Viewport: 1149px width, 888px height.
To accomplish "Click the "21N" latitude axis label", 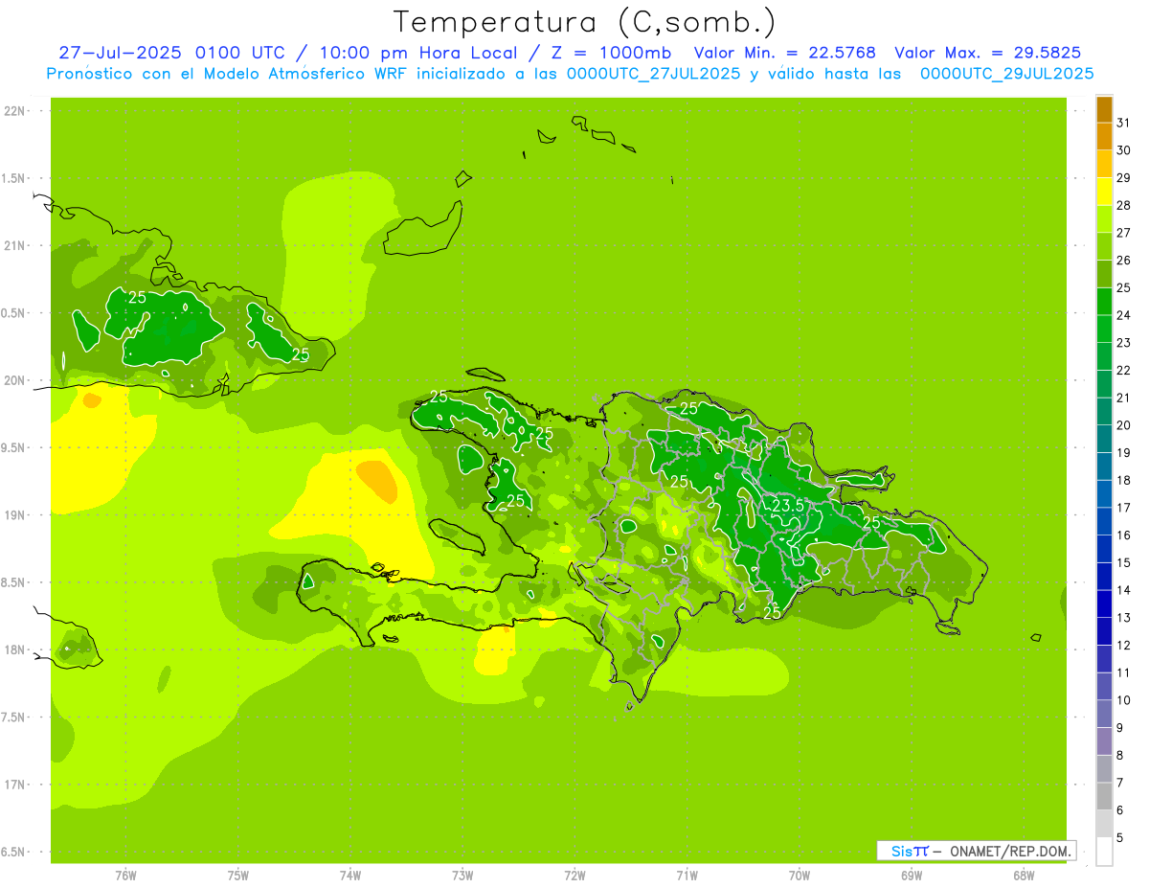I will 13,246.
